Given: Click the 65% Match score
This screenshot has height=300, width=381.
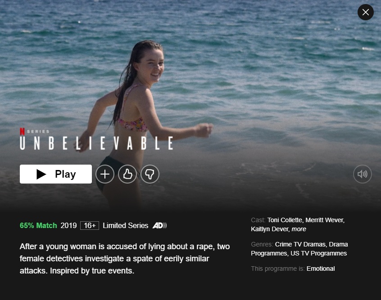Looking at the screenshot, I should (38, 225).
